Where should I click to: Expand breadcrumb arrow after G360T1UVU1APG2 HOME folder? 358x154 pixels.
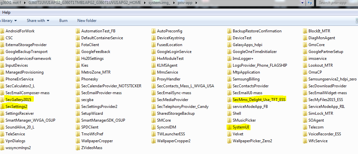[x=145, y=3]
